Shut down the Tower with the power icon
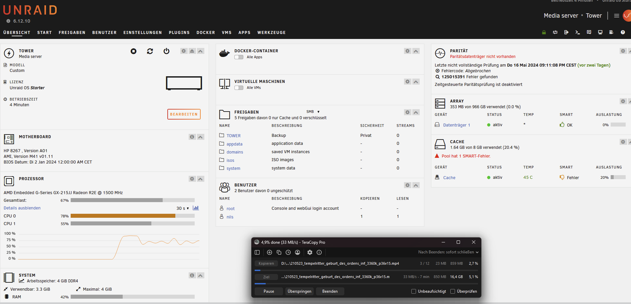 pyautogui.click(x=166, y=51)
